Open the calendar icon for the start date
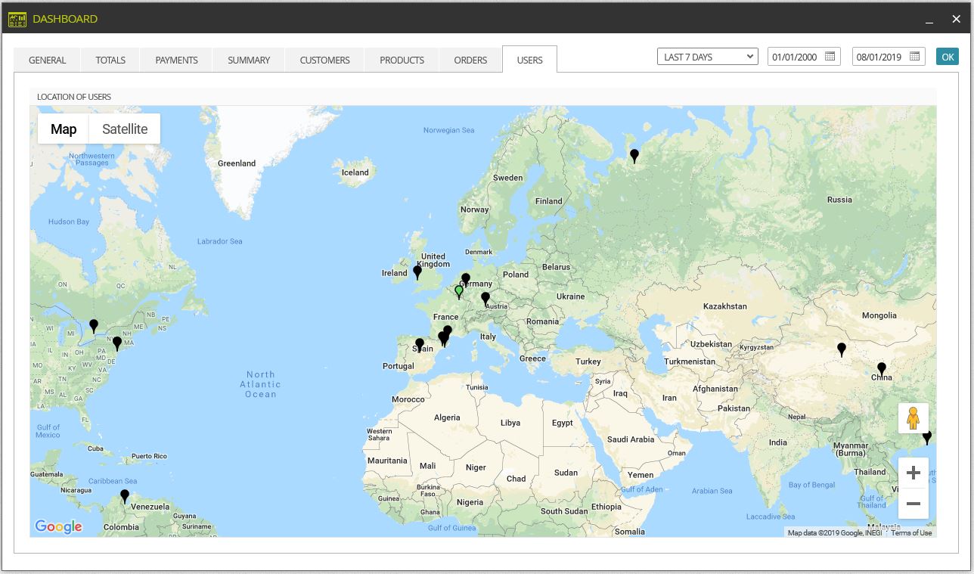 pyautogui.click(x=830, y=57)
